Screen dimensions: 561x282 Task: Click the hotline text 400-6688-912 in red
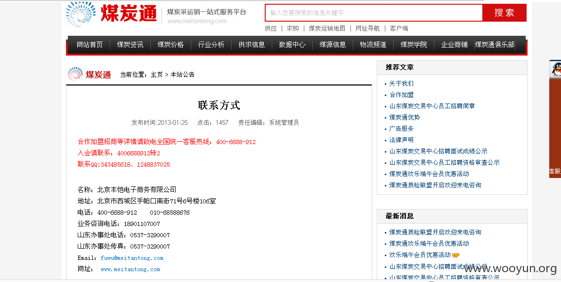[236, 142]
